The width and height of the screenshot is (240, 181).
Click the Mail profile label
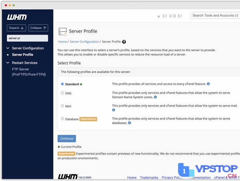(68, 106)
